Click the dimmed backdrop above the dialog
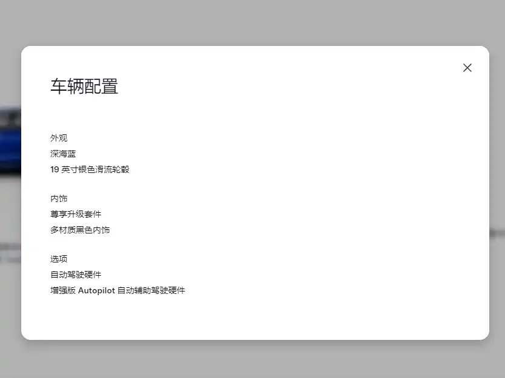This screenshot has width=505, height=378. [x=252, y=22]
